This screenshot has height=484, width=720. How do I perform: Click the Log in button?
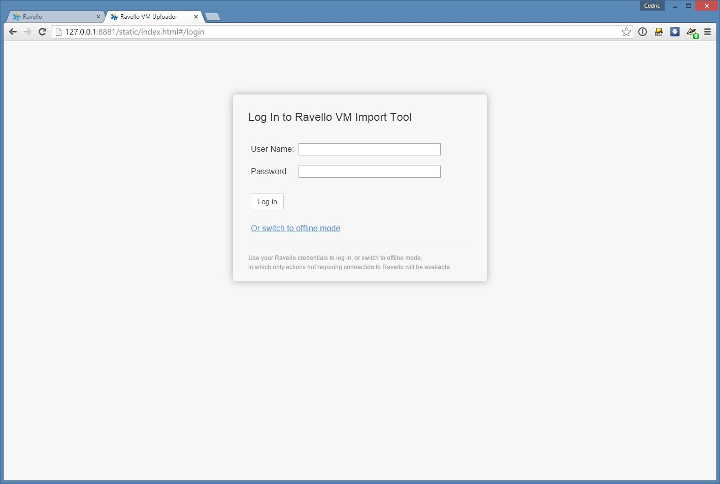[267, 202]
